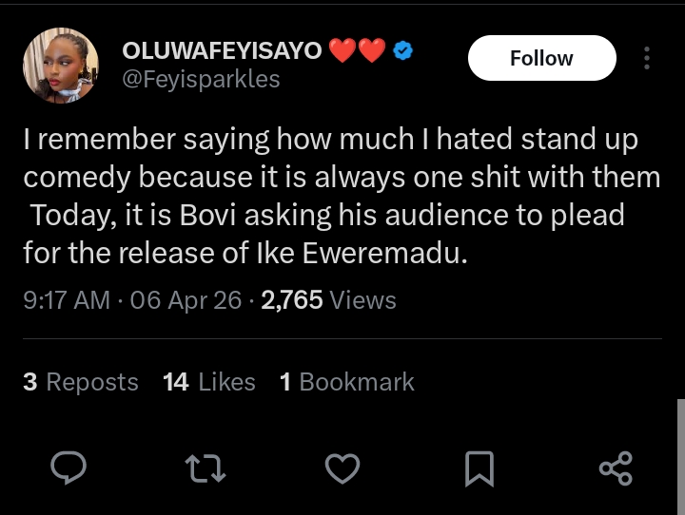View the list of 3 Reposts

click(81, 382)
